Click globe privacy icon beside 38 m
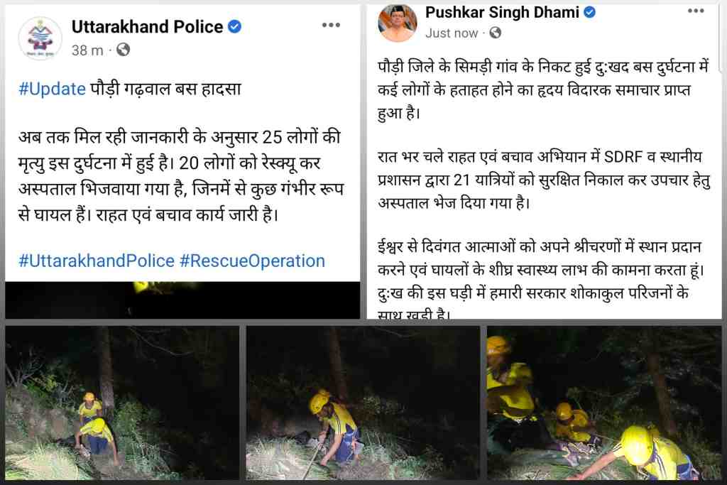The image size is (727, 485). coord(123,49)
